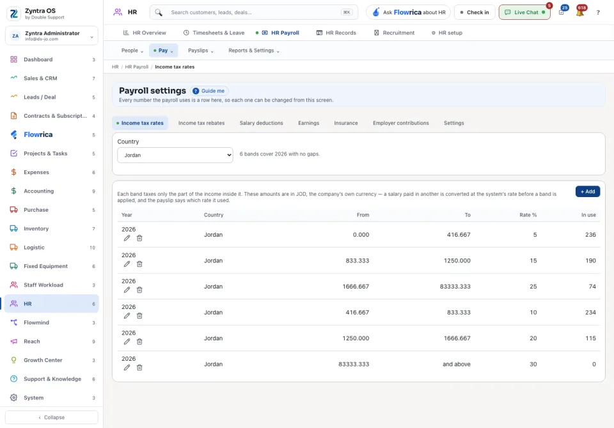Click the Check in button
The height and width of the screenshot is (428, 614).
point(475,13)
